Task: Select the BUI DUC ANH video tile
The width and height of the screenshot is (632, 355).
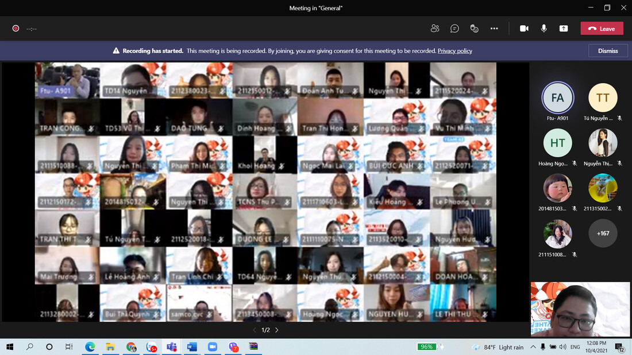Action: [x=396, y=154]
